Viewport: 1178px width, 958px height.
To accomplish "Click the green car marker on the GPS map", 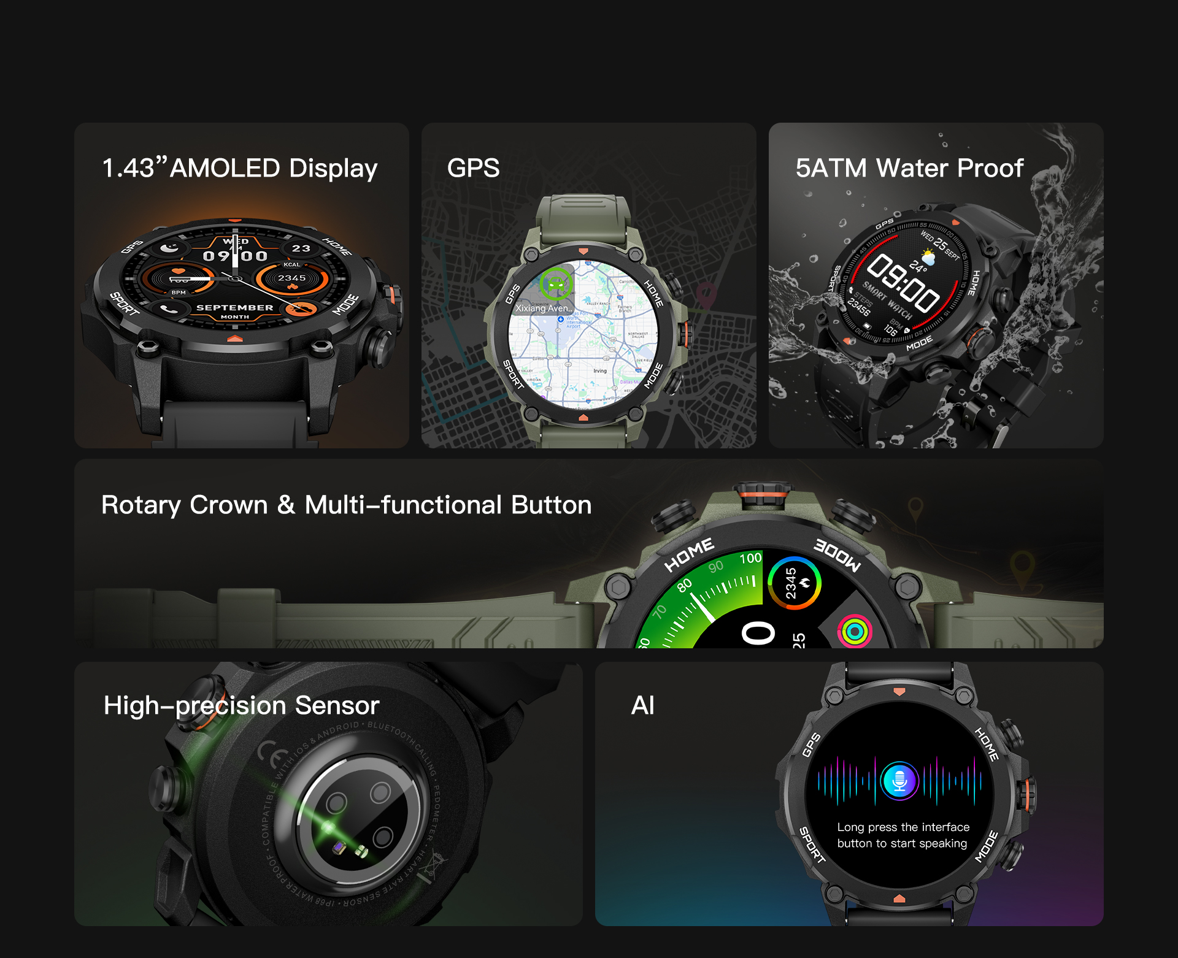I will (x=556, y=283).
